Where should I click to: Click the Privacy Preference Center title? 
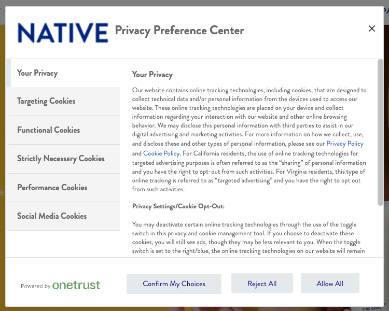(x=179, y=31)
